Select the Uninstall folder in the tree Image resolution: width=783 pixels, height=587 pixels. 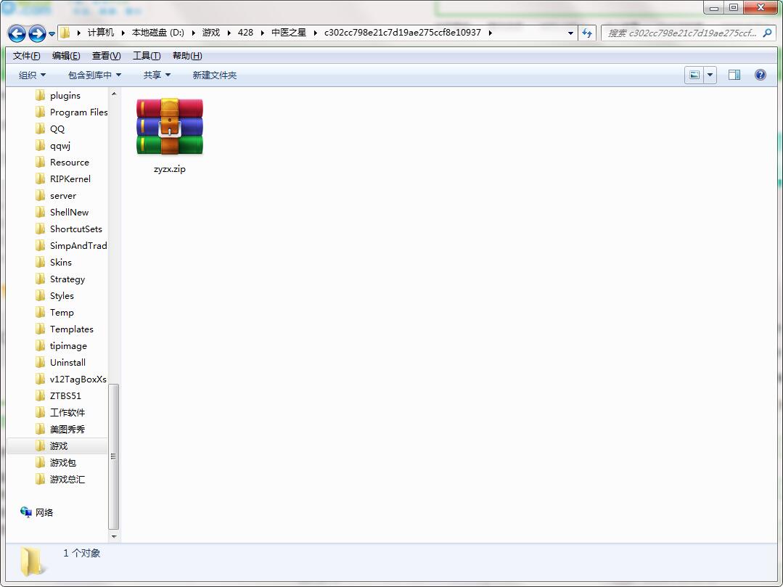60,362
